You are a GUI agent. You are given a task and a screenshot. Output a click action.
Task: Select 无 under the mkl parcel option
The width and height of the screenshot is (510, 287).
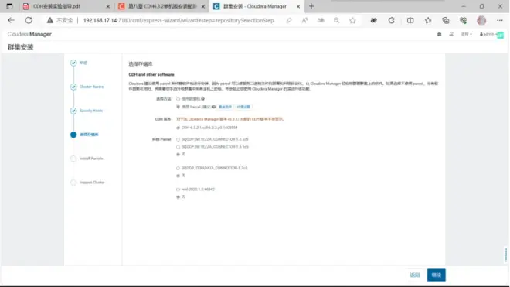(x=178, y=196)
